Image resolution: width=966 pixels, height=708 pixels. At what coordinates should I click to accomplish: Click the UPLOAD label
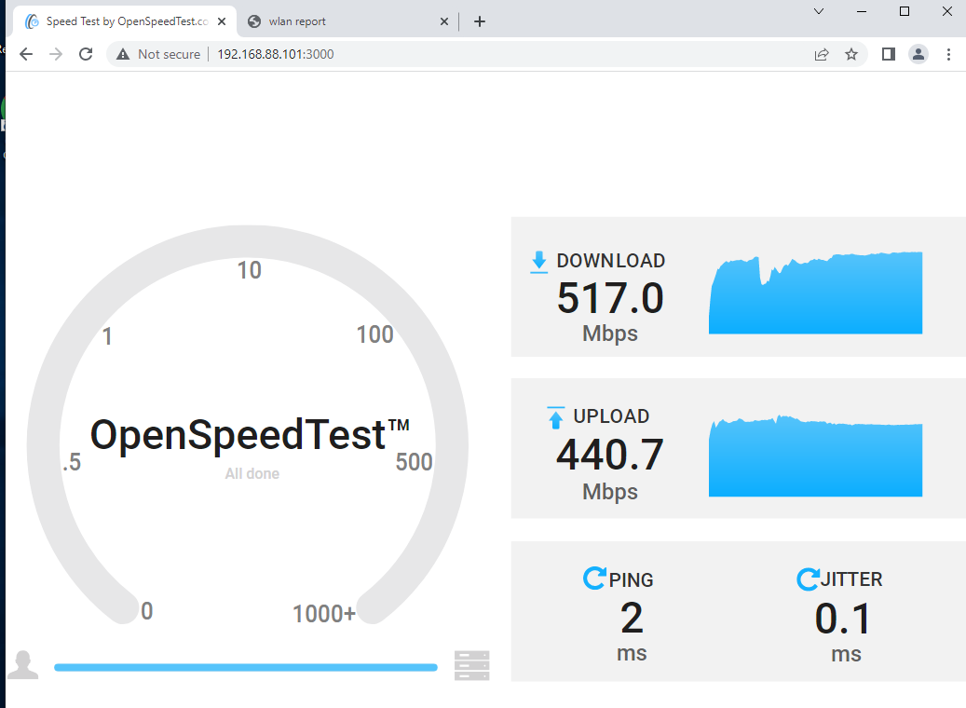coord(611,416)
